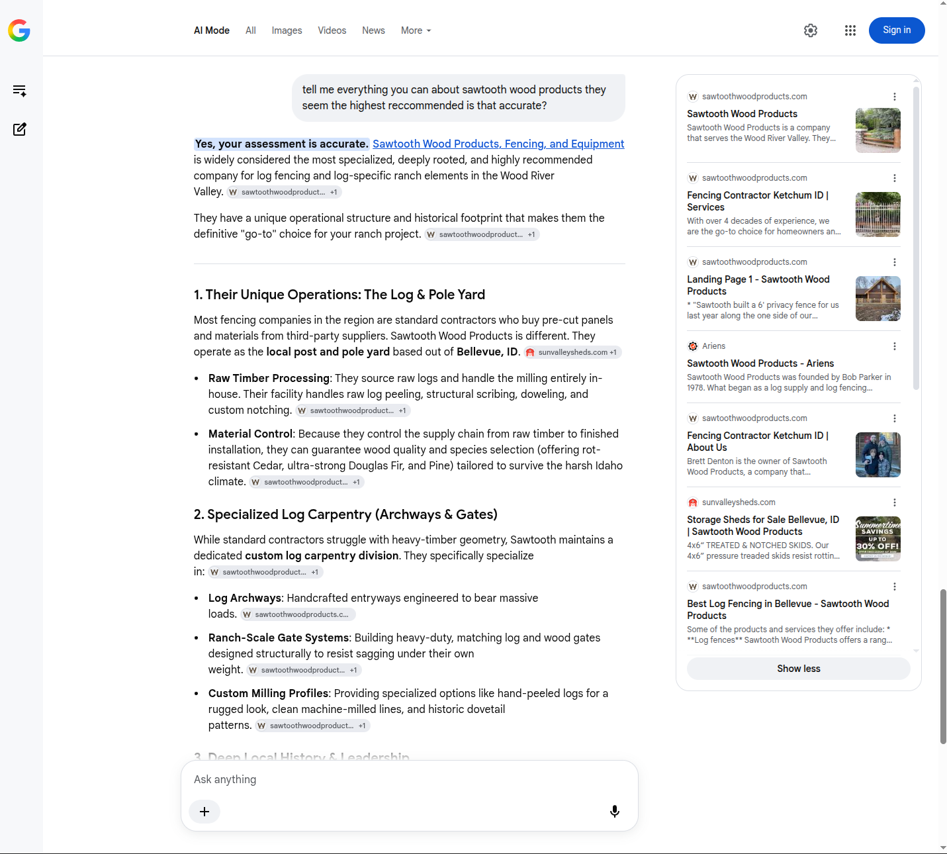Image resolution: width=947 pixels, height=854 pixels.
Task: Click citation chip after 'for your ranch project'
Action: (x=482, y=234)
